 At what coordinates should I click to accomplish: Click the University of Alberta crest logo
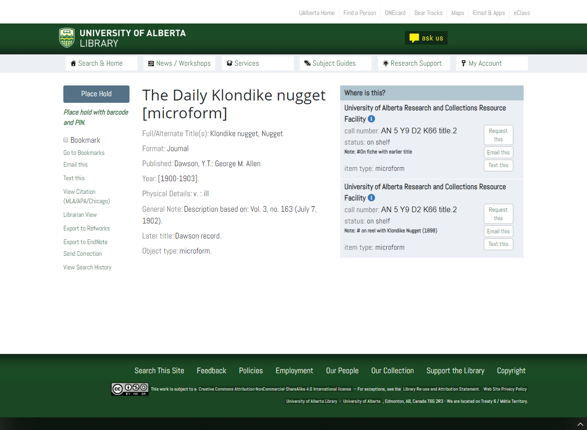[66, 38]
